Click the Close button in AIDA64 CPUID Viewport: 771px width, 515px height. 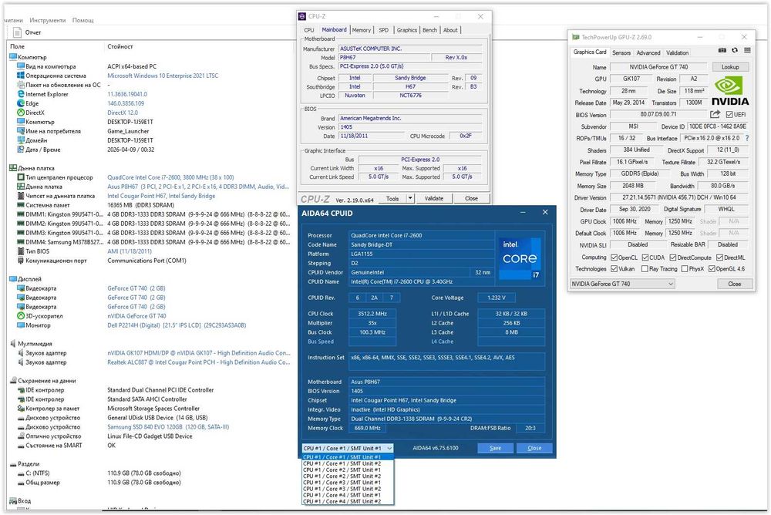[534, 448]
